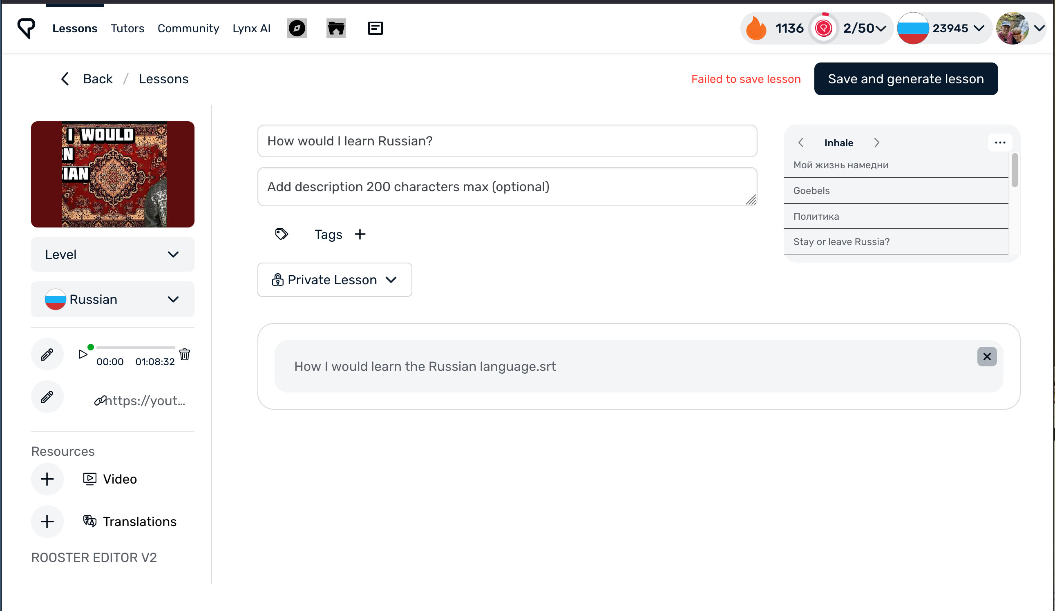Go to the Community tab
This screenshot has height=611, width=1055.
point(188,29)
